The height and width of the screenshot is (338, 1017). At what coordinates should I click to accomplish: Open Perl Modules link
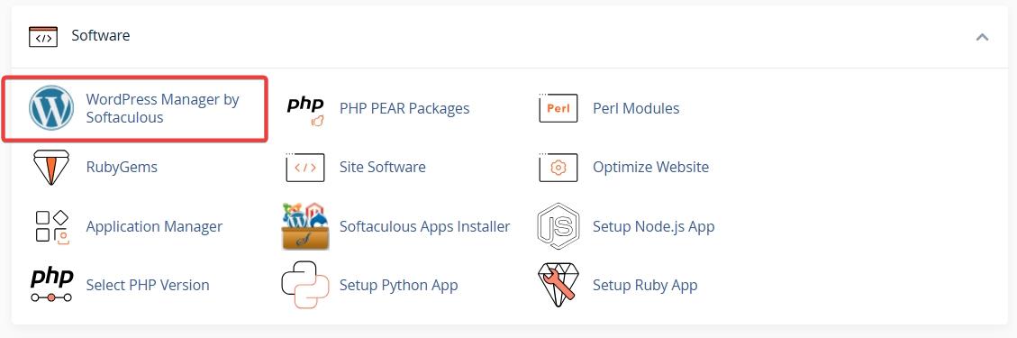click(x=636, y=108)
